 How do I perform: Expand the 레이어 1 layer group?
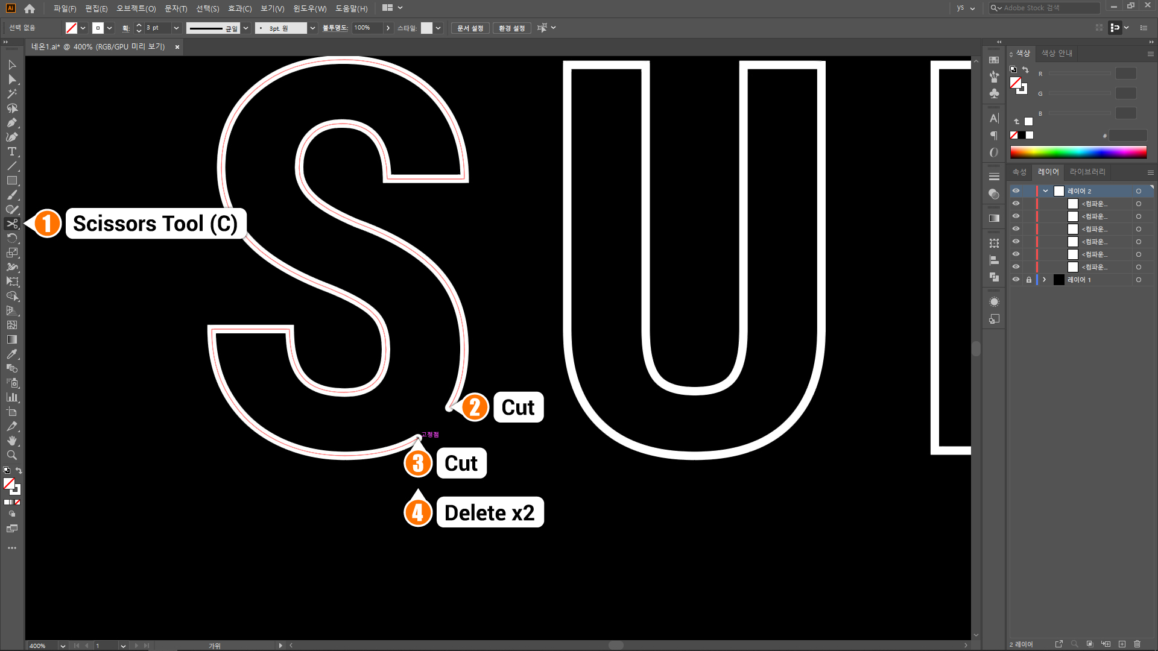pos(1045,280)
